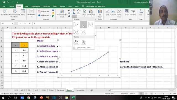This screenshot has height=100, width=177.
Task: Switch to the View ribbon tab
Action: 70,6
